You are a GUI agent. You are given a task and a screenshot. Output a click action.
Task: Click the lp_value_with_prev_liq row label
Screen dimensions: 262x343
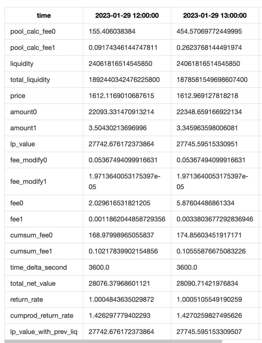[x=44, y=332]
